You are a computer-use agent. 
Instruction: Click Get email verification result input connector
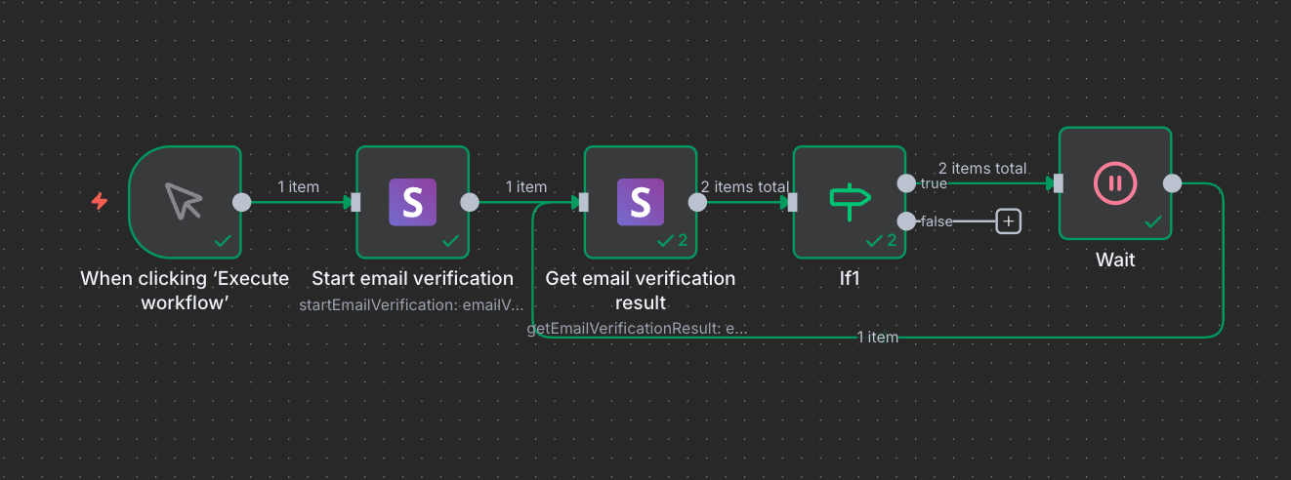[x=584, y=202]
